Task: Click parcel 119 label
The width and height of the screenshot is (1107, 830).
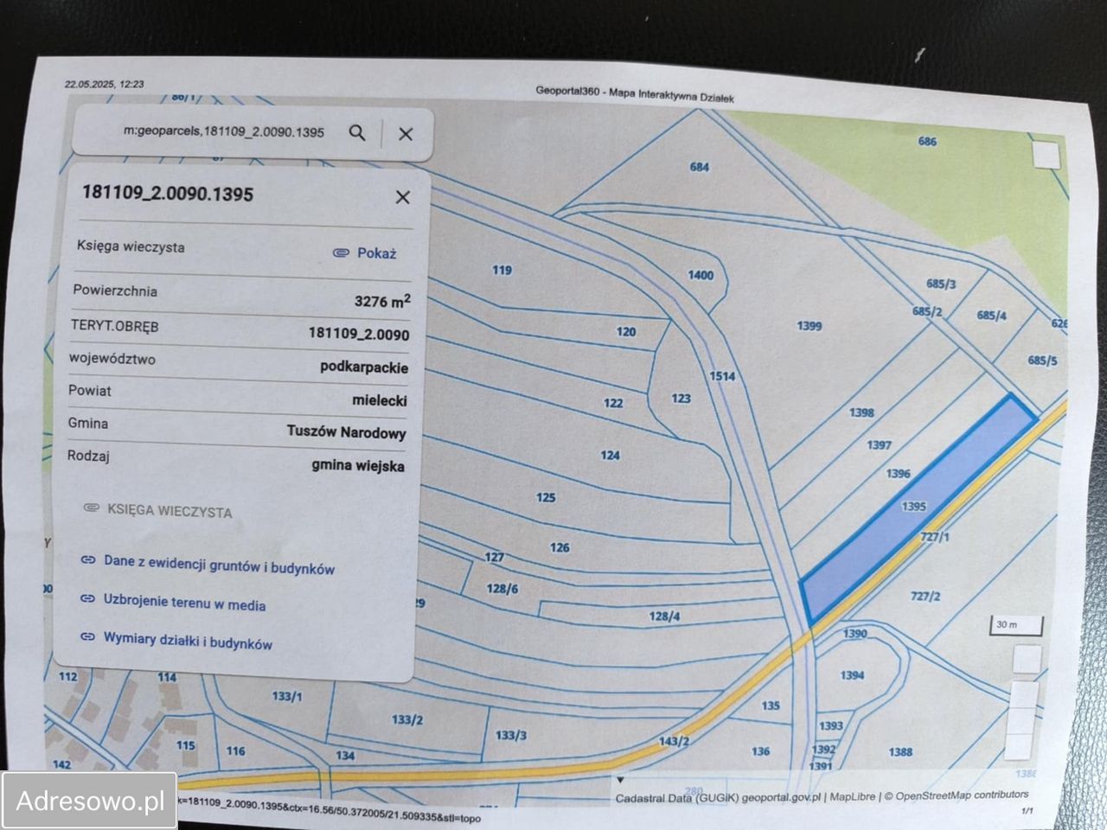Action: (x=502, y=270)
